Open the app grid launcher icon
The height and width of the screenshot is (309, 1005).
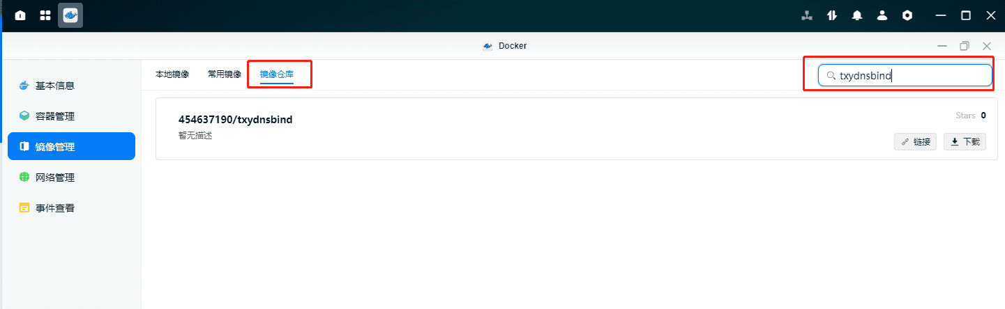coord(45,15)
